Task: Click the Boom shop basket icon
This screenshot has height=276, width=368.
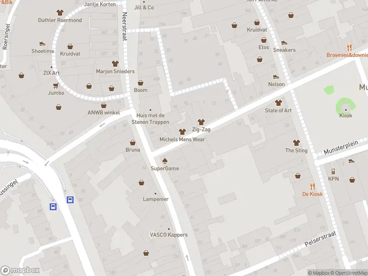Action: (x=140, y=83)
